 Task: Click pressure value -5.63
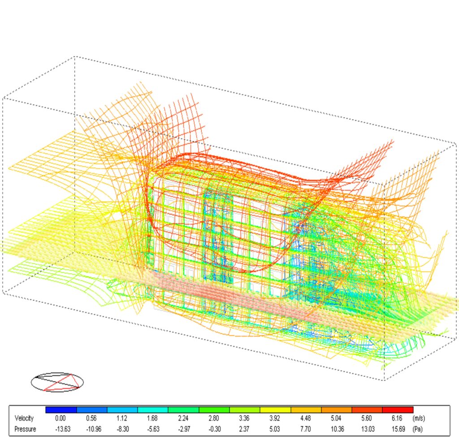tap(153, 429)
